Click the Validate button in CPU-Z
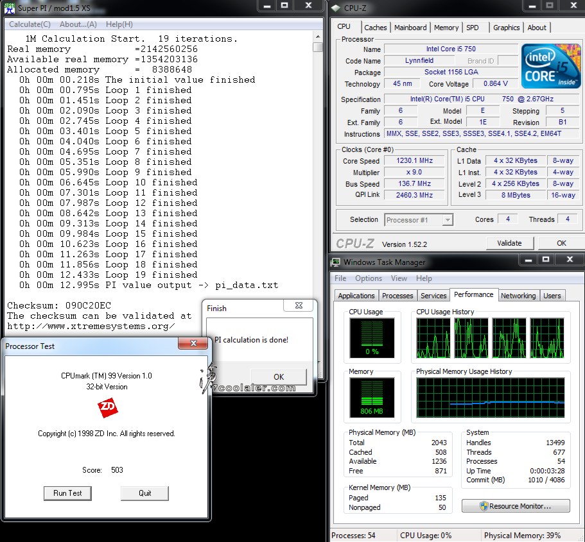 [x=510, y=243]
